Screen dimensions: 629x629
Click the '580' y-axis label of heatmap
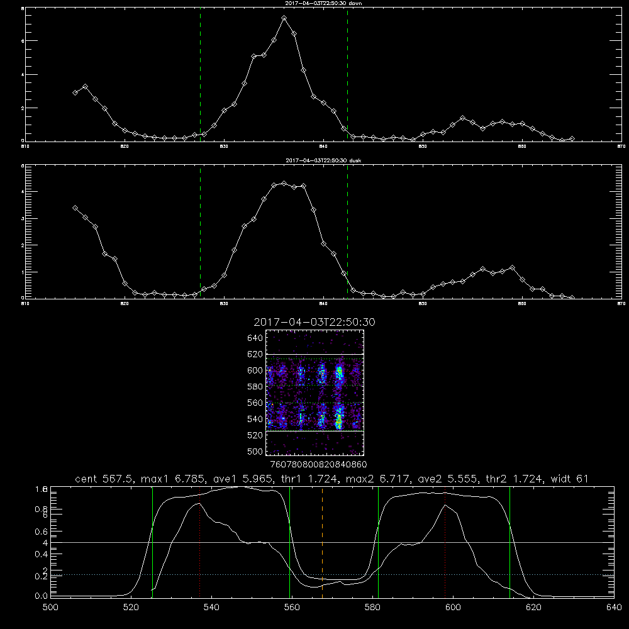click(255, 387)
